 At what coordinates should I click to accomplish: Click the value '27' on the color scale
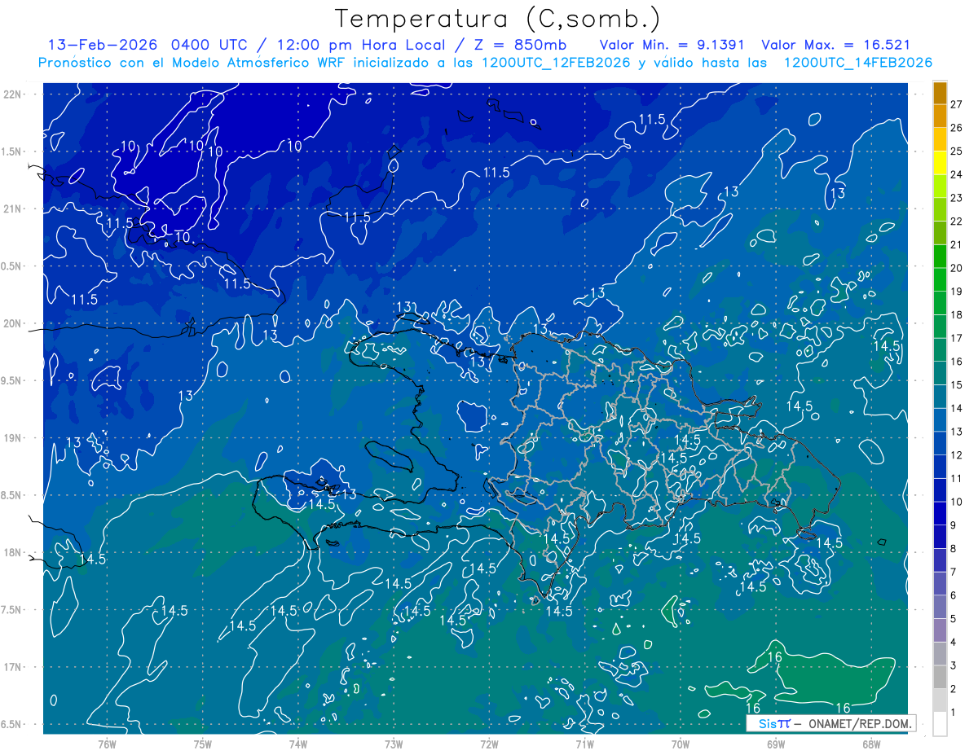(957, 104)
